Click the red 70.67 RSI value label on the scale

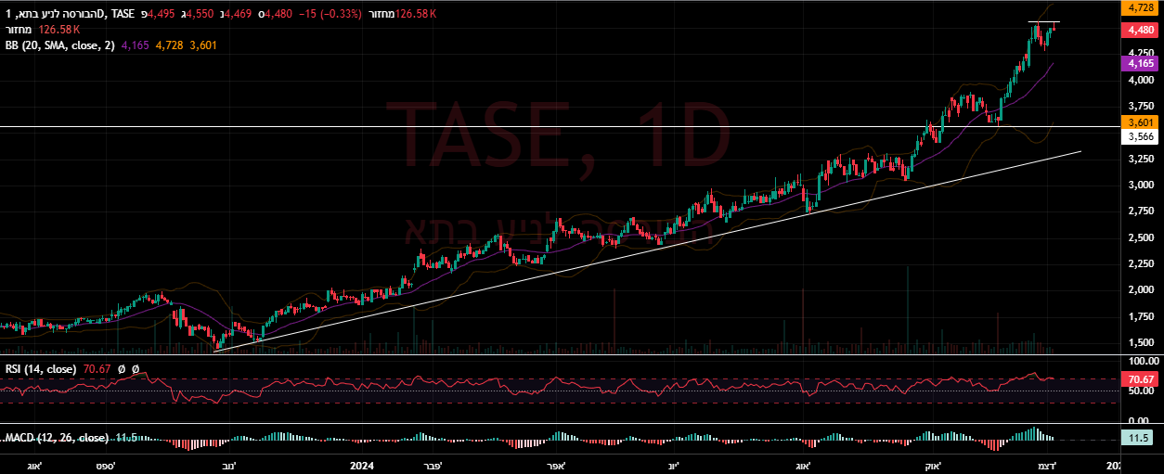coord(1139,379)
